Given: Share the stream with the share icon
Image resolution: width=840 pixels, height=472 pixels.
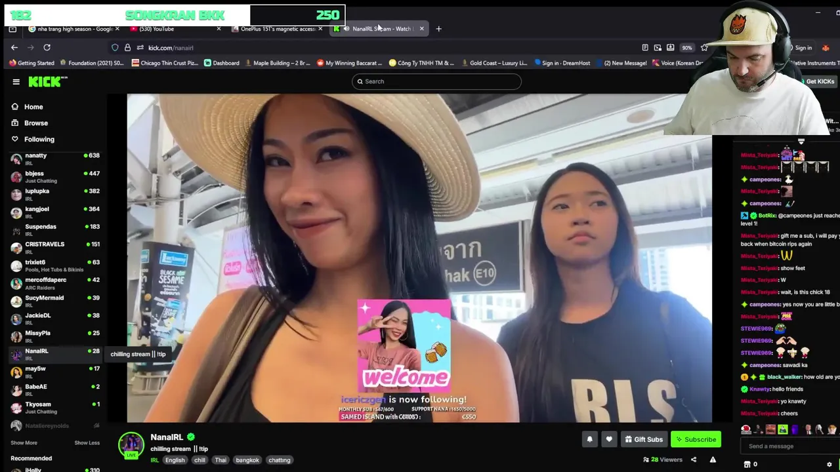Looking at the screenshot, I should pyautogui.click(x=694, y=460).
